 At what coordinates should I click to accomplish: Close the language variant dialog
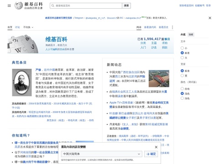click(156, 147)
